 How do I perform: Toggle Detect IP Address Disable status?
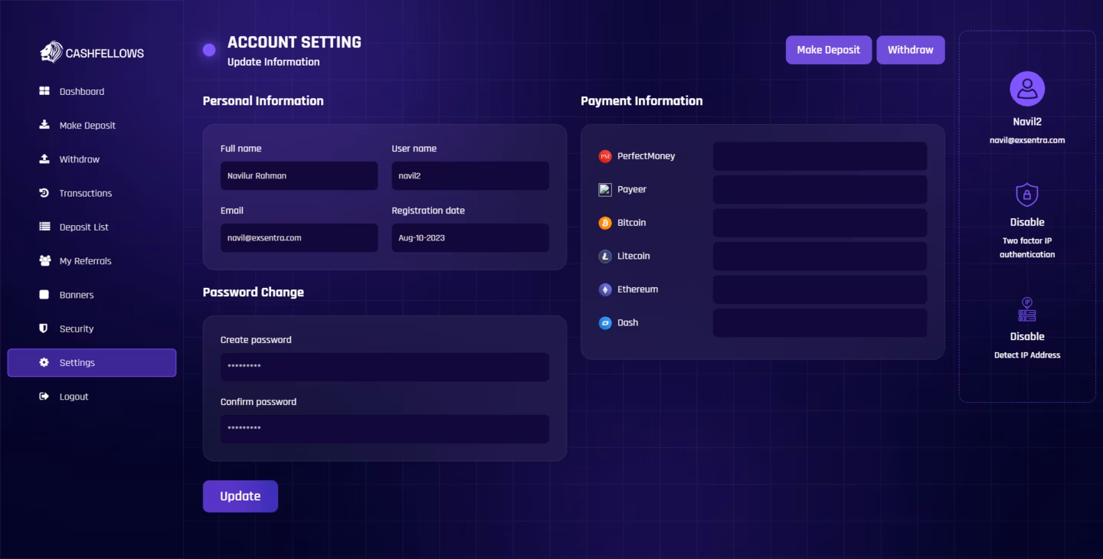click(1026, 336)
